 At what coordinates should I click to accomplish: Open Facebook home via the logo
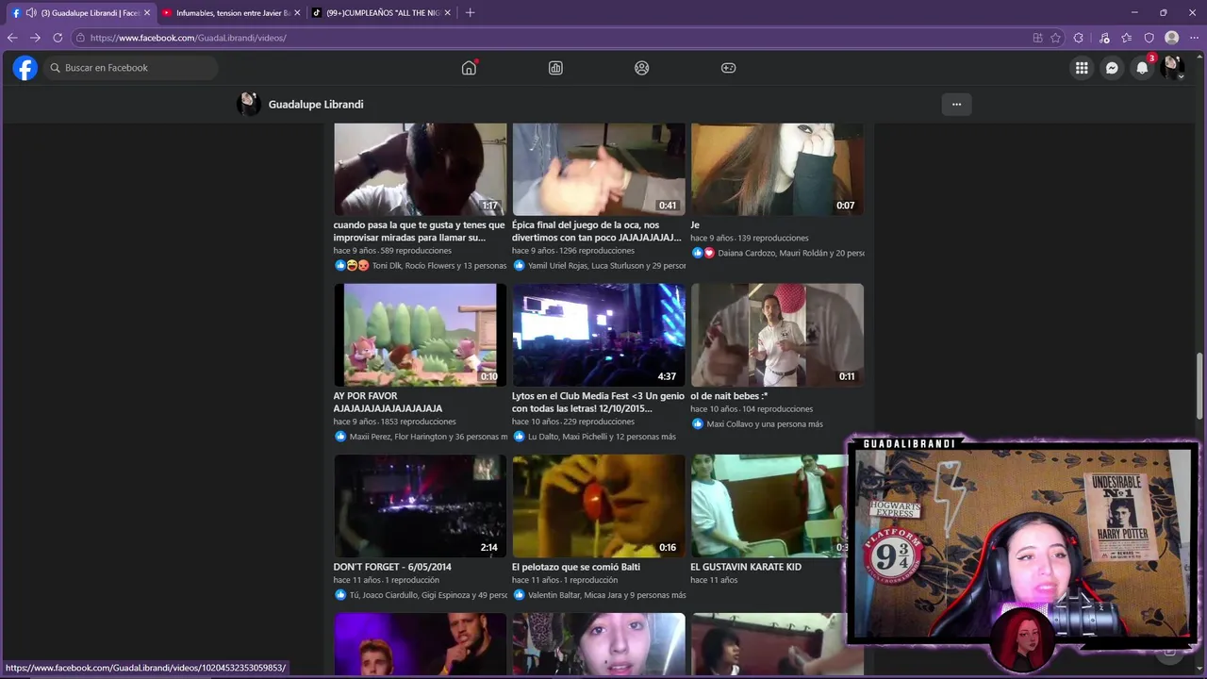pyautogui.click(x=25, y=68)
